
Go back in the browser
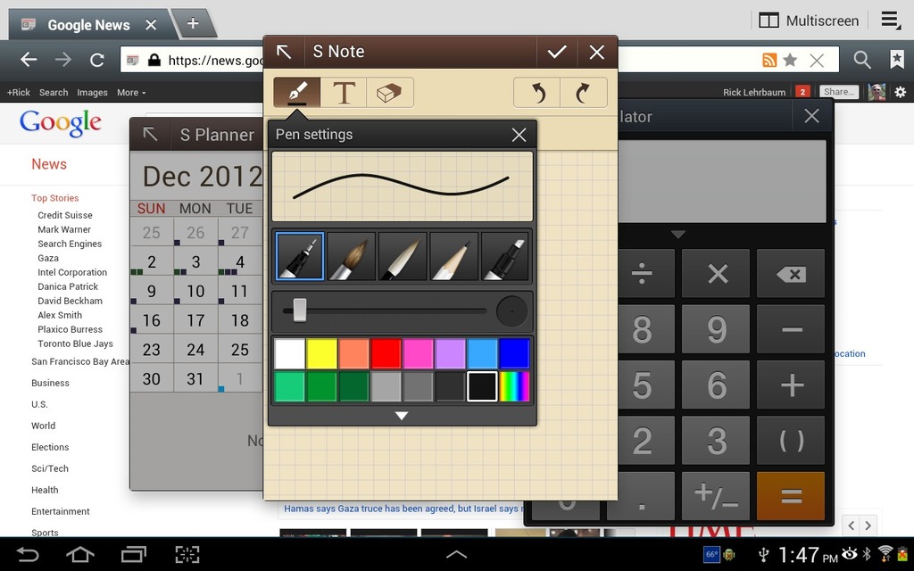click(x=29, y=60)
